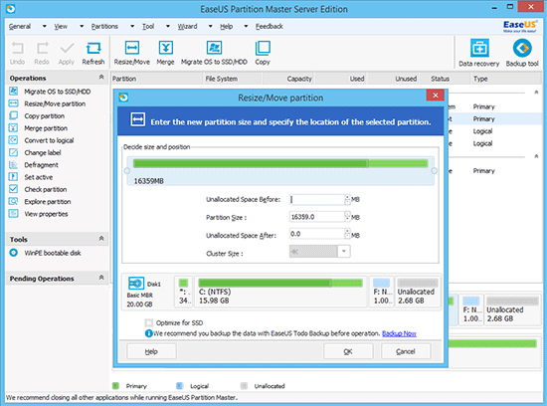Click the right resize handle of partition bar
The width and height of the screenshot is (547, 406).
coord(435,171)
